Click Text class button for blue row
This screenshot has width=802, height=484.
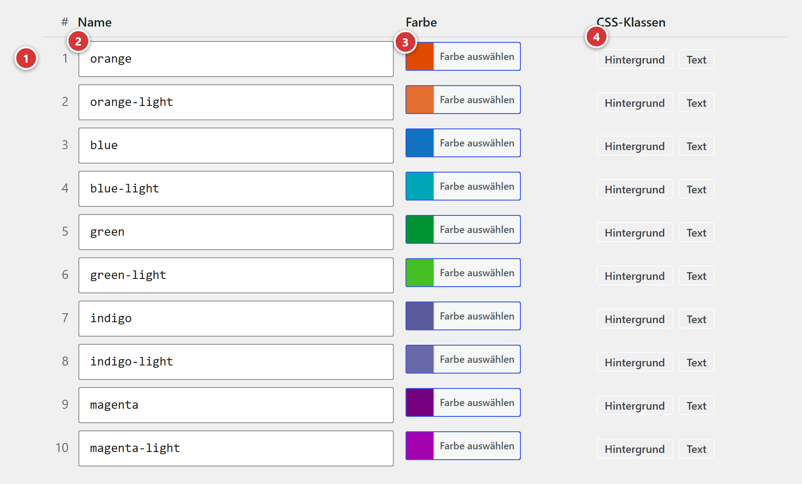point(696,146)
